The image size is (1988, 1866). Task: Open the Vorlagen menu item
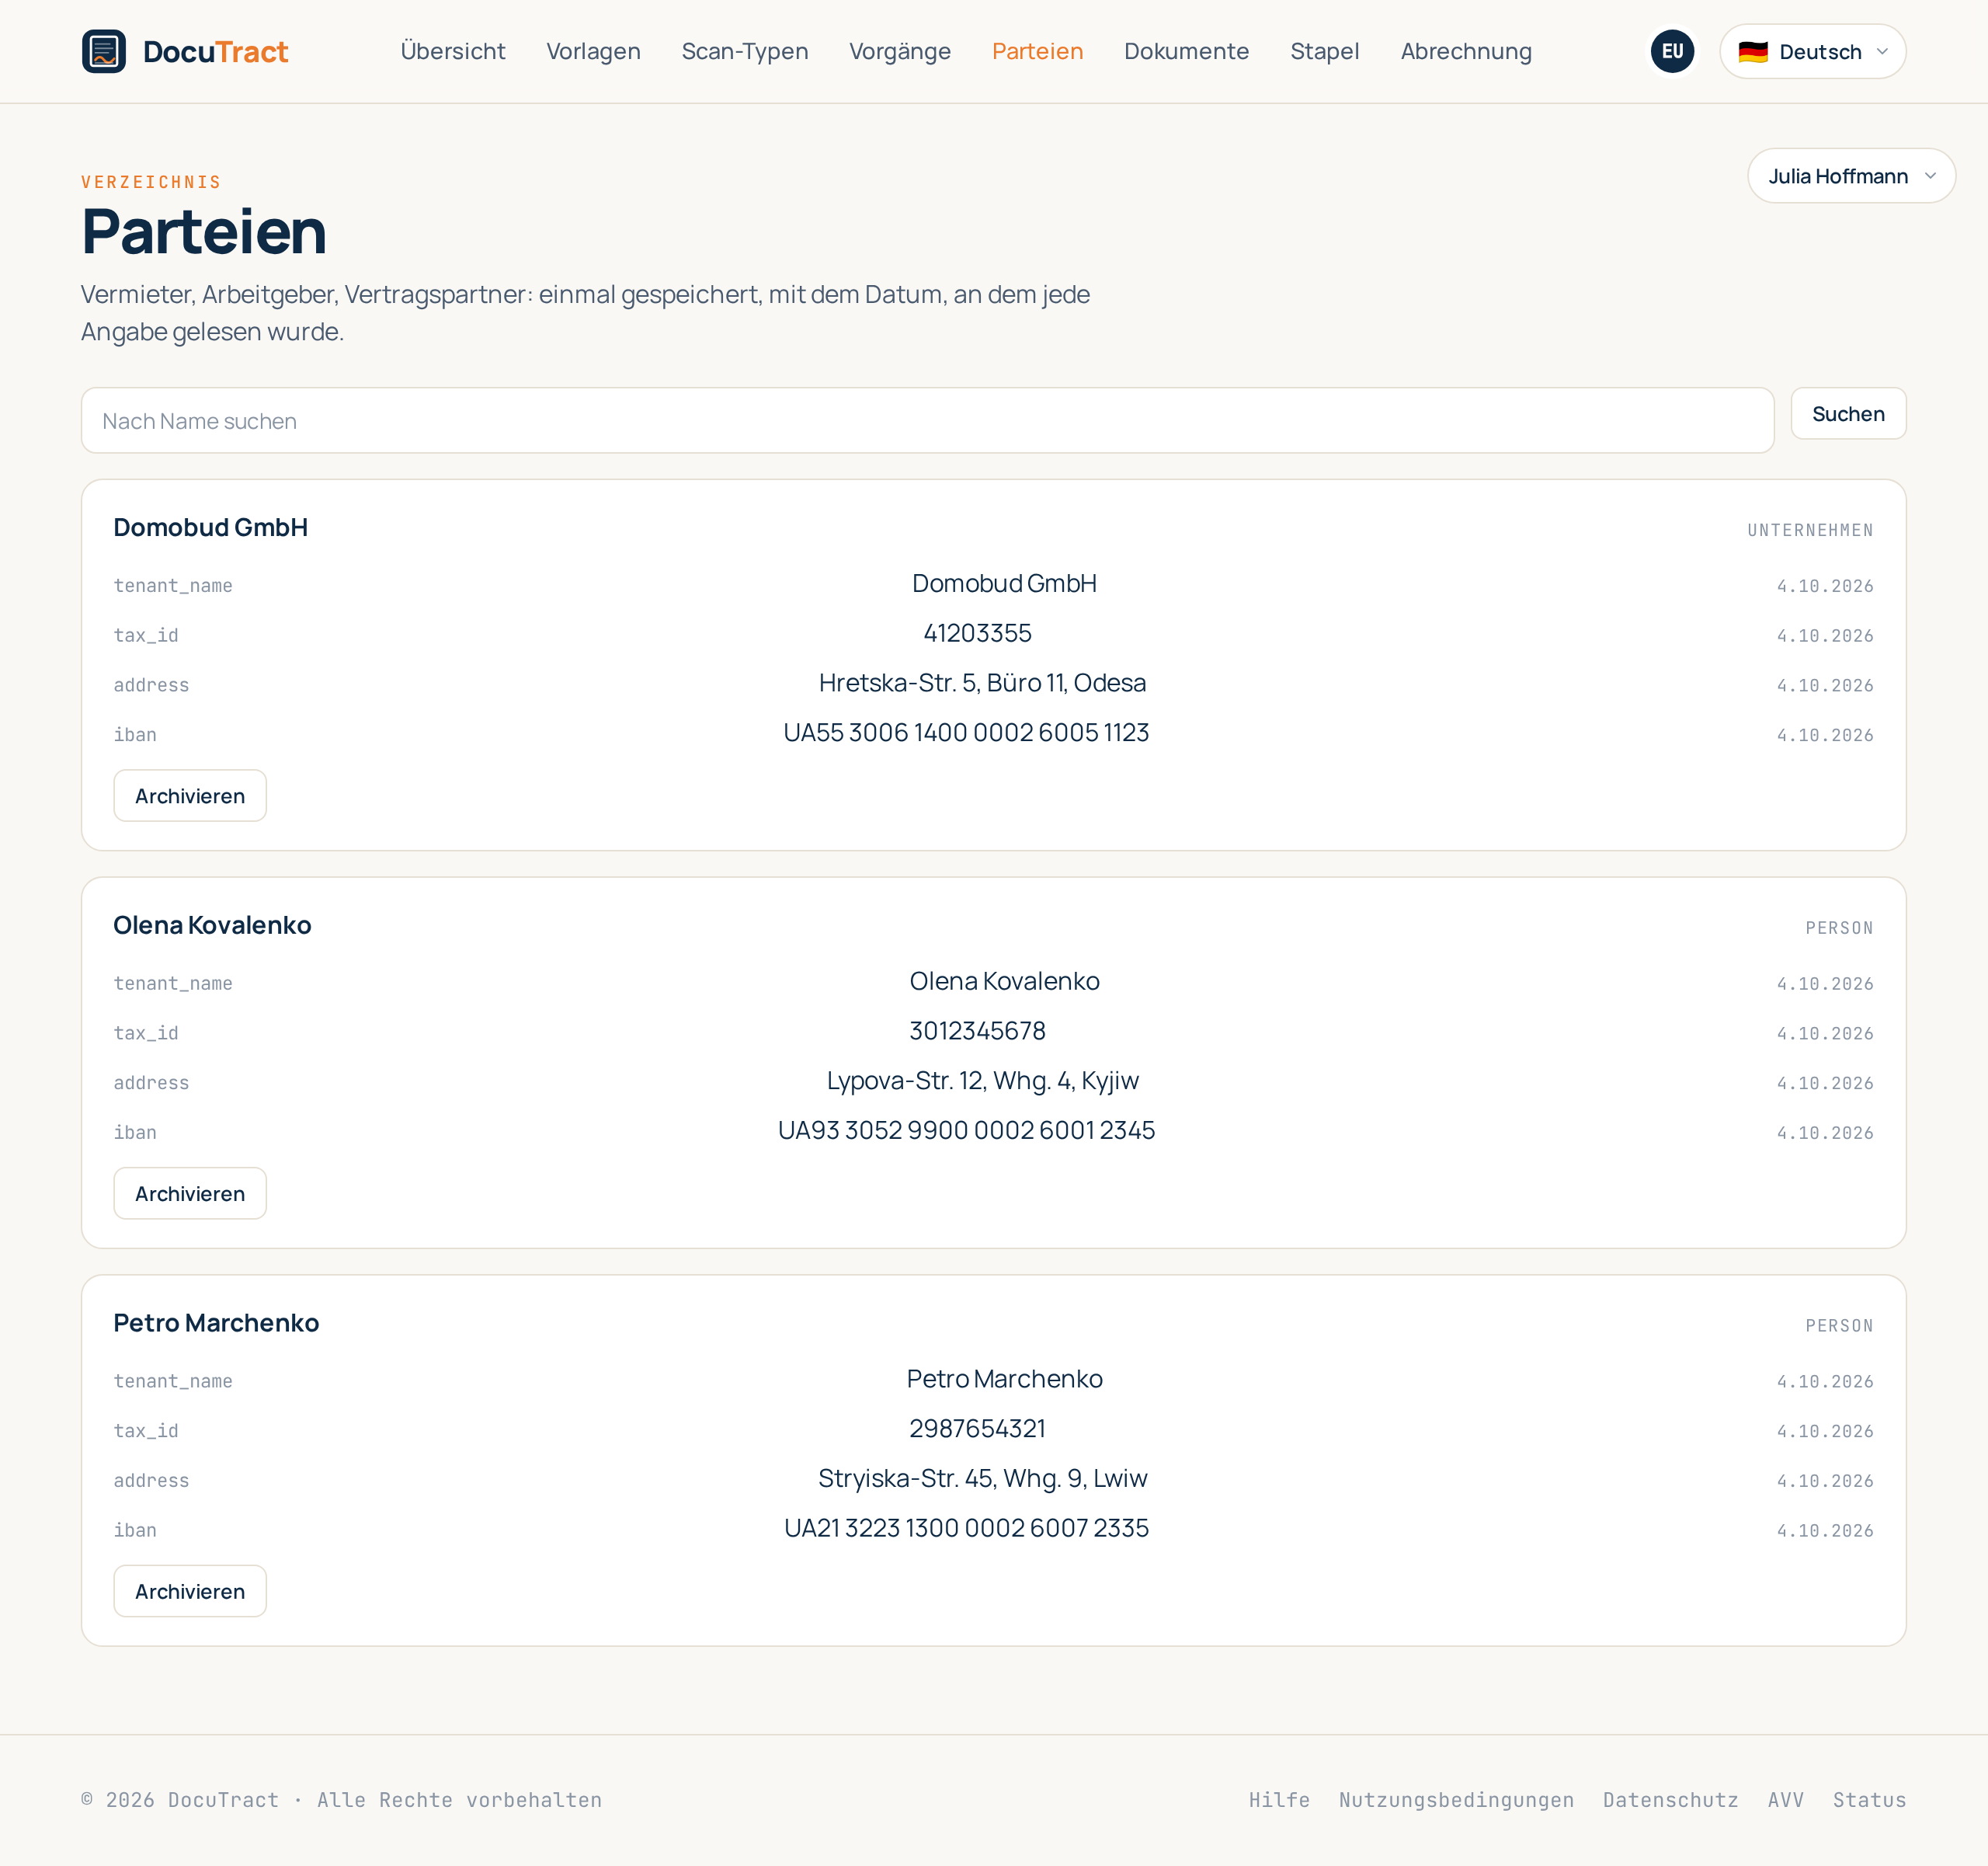(x=593, y=51)
